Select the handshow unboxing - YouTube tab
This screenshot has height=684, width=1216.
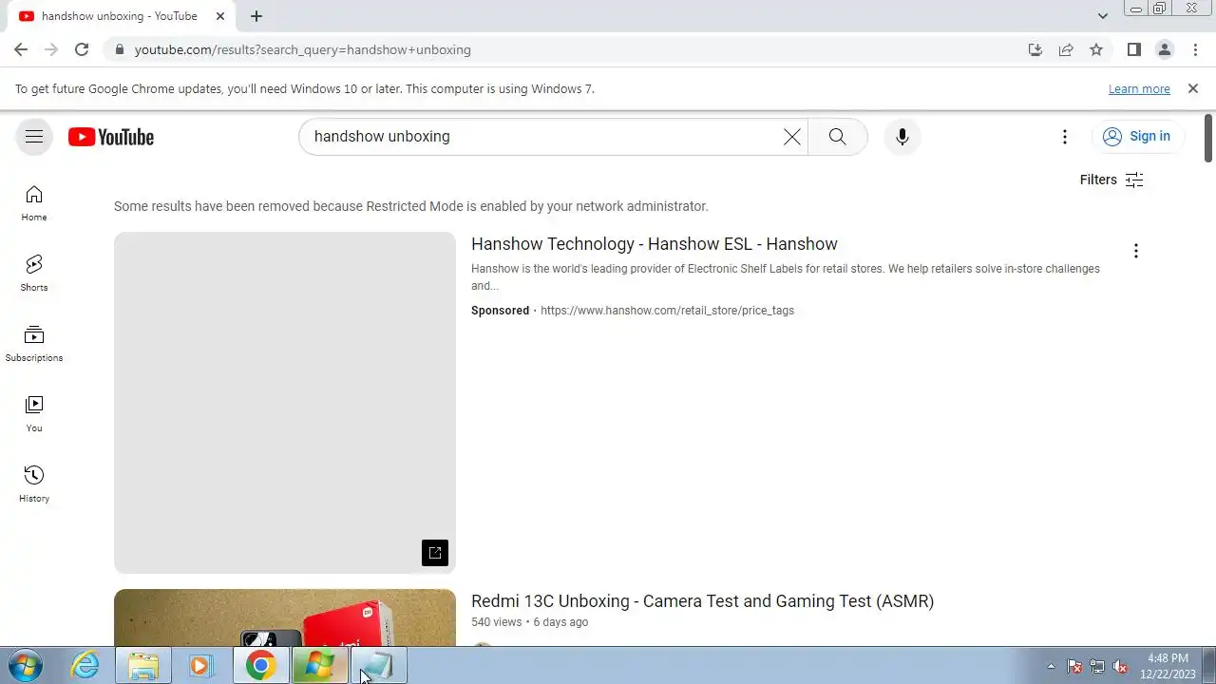[120, 16]
